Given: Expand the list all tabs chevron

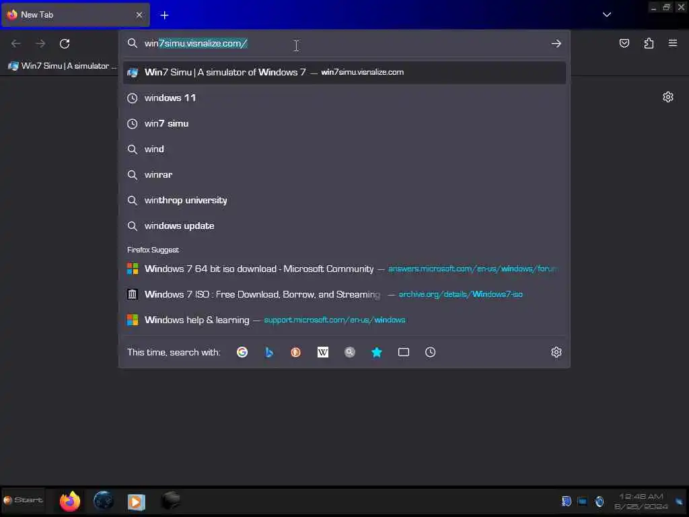Looking at the screenshot, I should [x=607, y=15].
